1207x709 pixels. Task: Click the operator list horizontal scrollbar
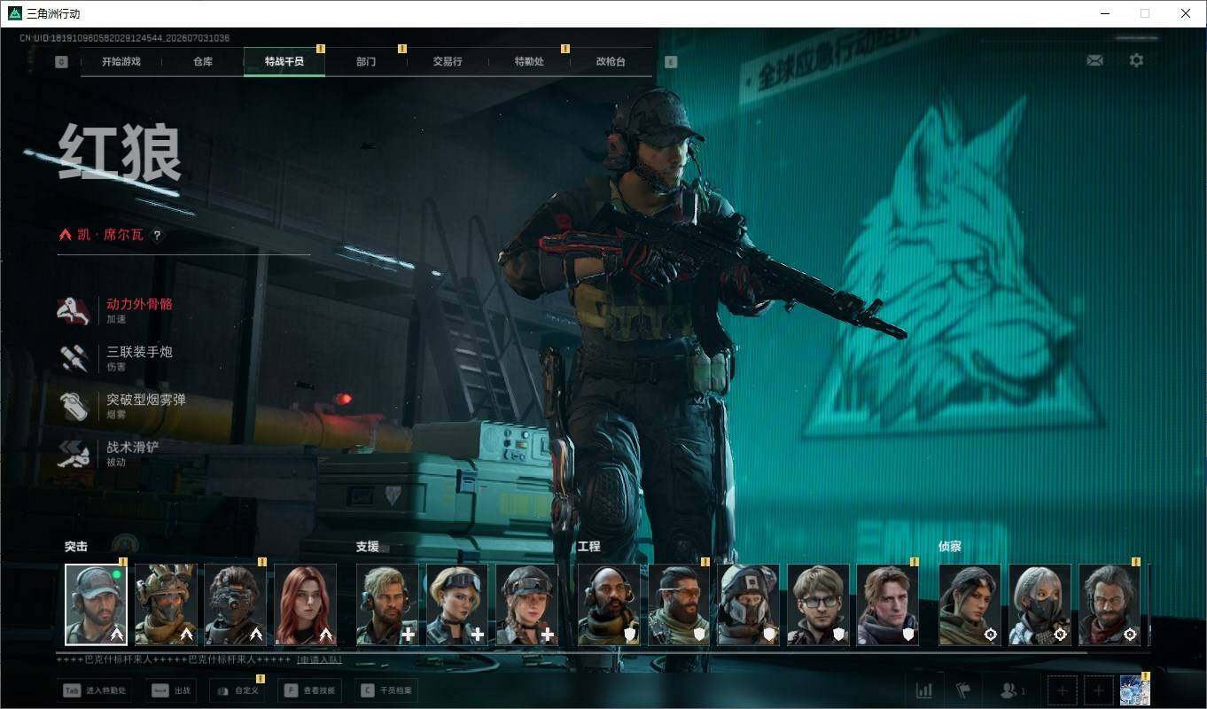coord(572,652)
